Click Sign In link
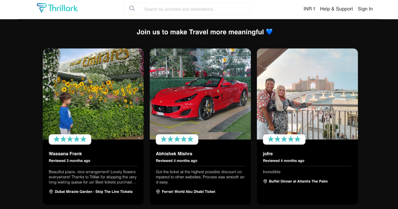398x209 pixels. pos(365,9)
